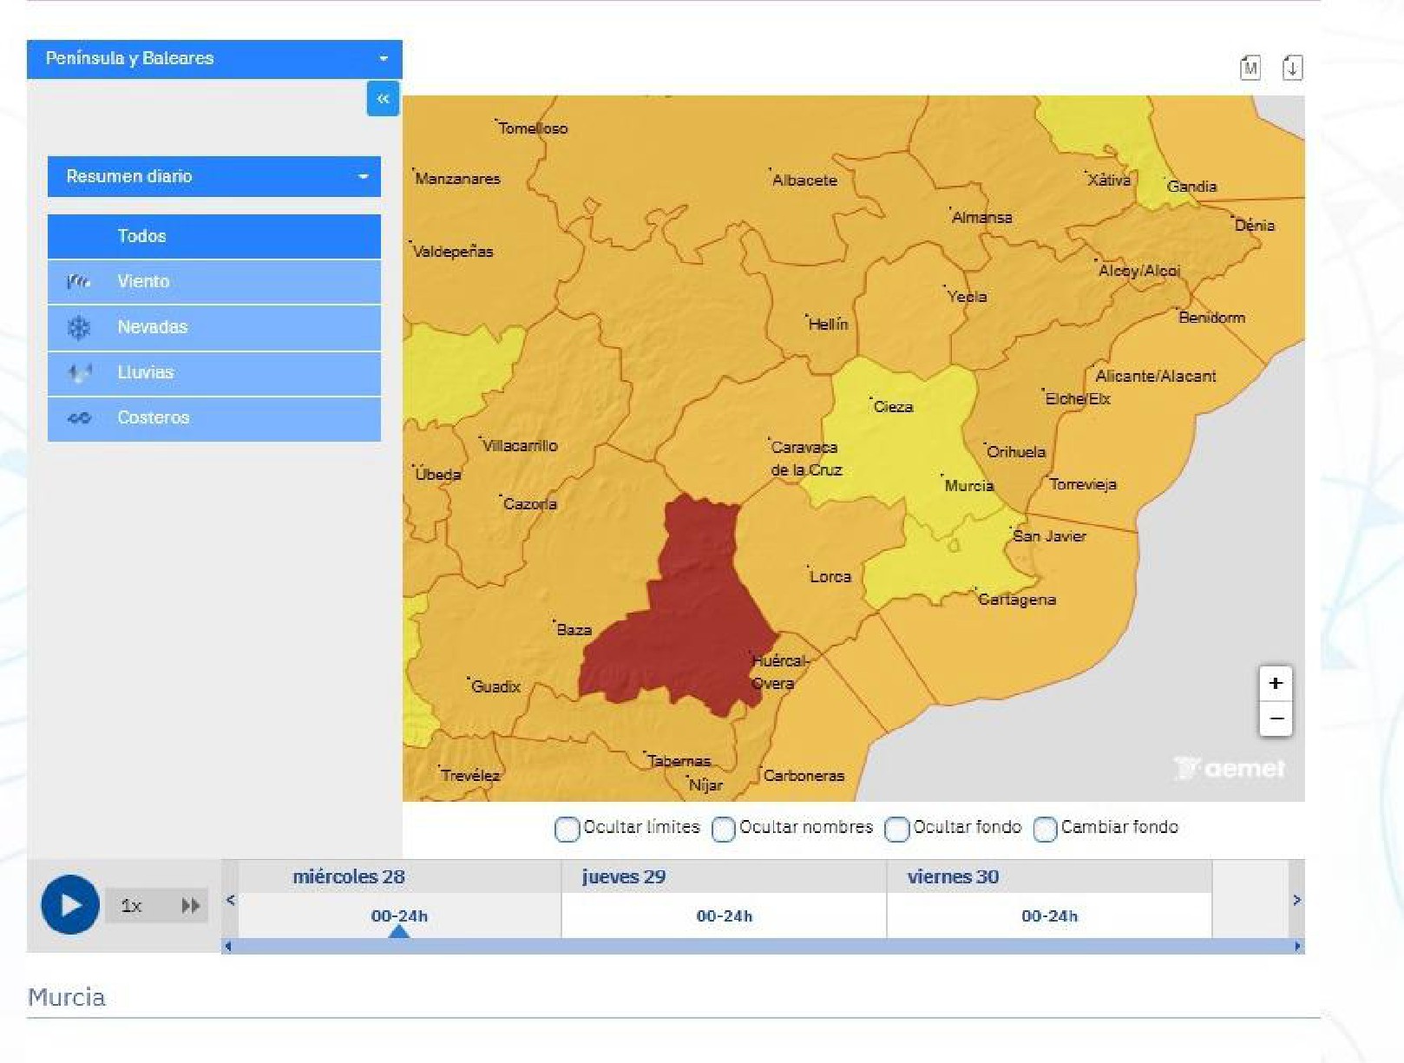Toggle the Ocultar límites checkbox

[567, 829]
